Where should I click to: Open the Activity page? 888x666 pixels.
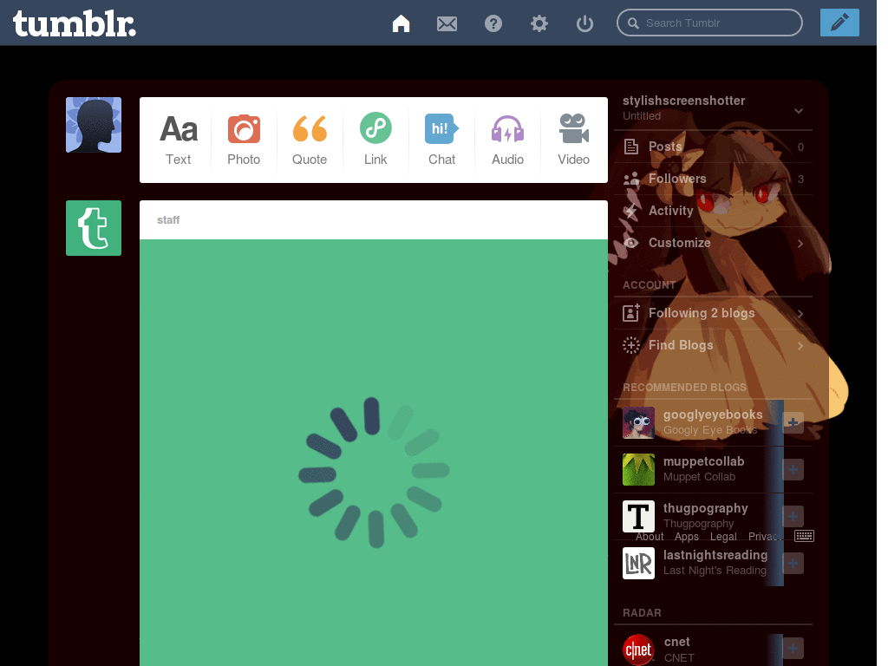click(x=713, y=211)
